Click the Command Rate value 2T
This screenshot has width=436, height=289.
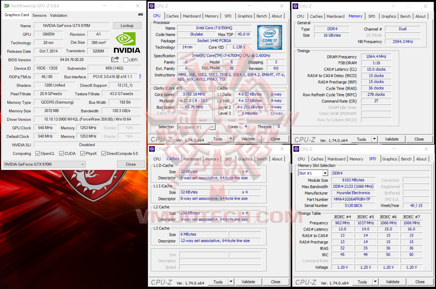tap(376, 101)
